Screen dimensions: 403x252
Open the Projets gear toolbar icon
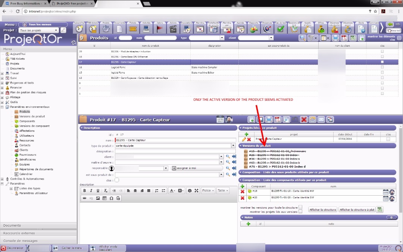click(x=106, y=28)
